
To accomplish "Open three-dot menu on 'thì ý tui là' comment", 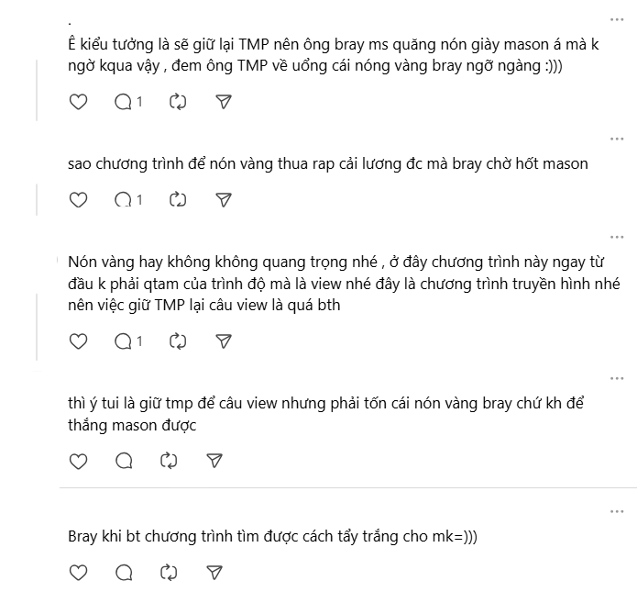I will [x=619, y=377].
